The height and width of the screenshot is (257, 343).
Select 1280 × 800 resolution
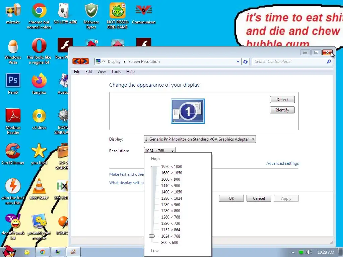pos(170,211)
